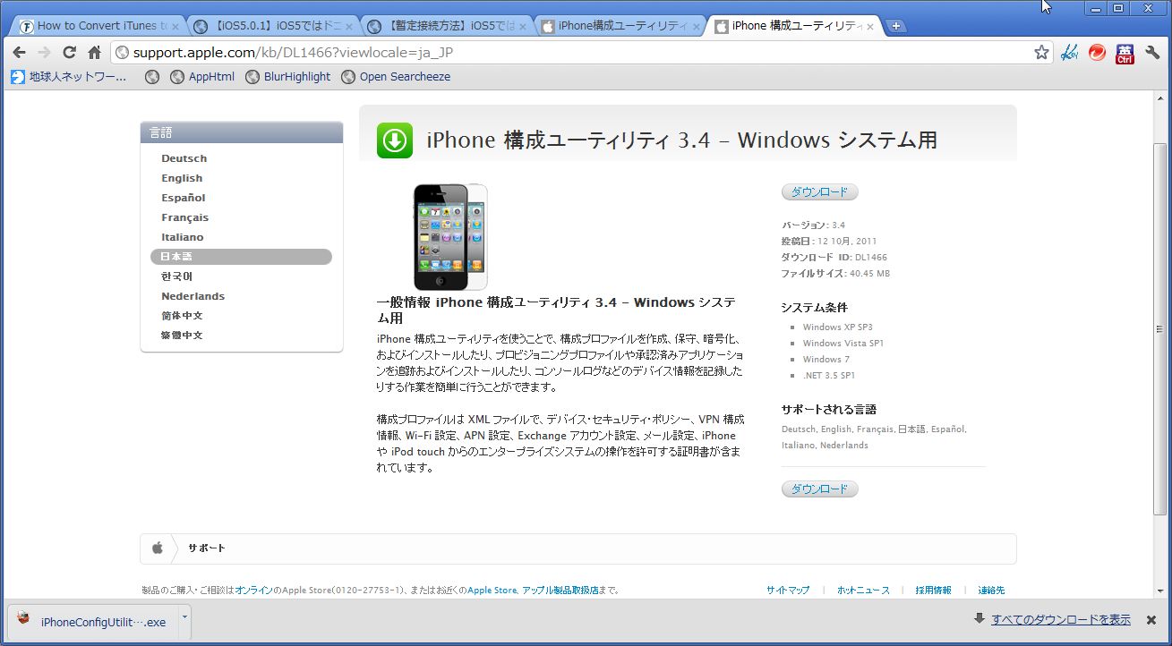Open the 連絡先 footer link
The width and height of the screenshot is (1172, 646).
(x=991, y=591)
